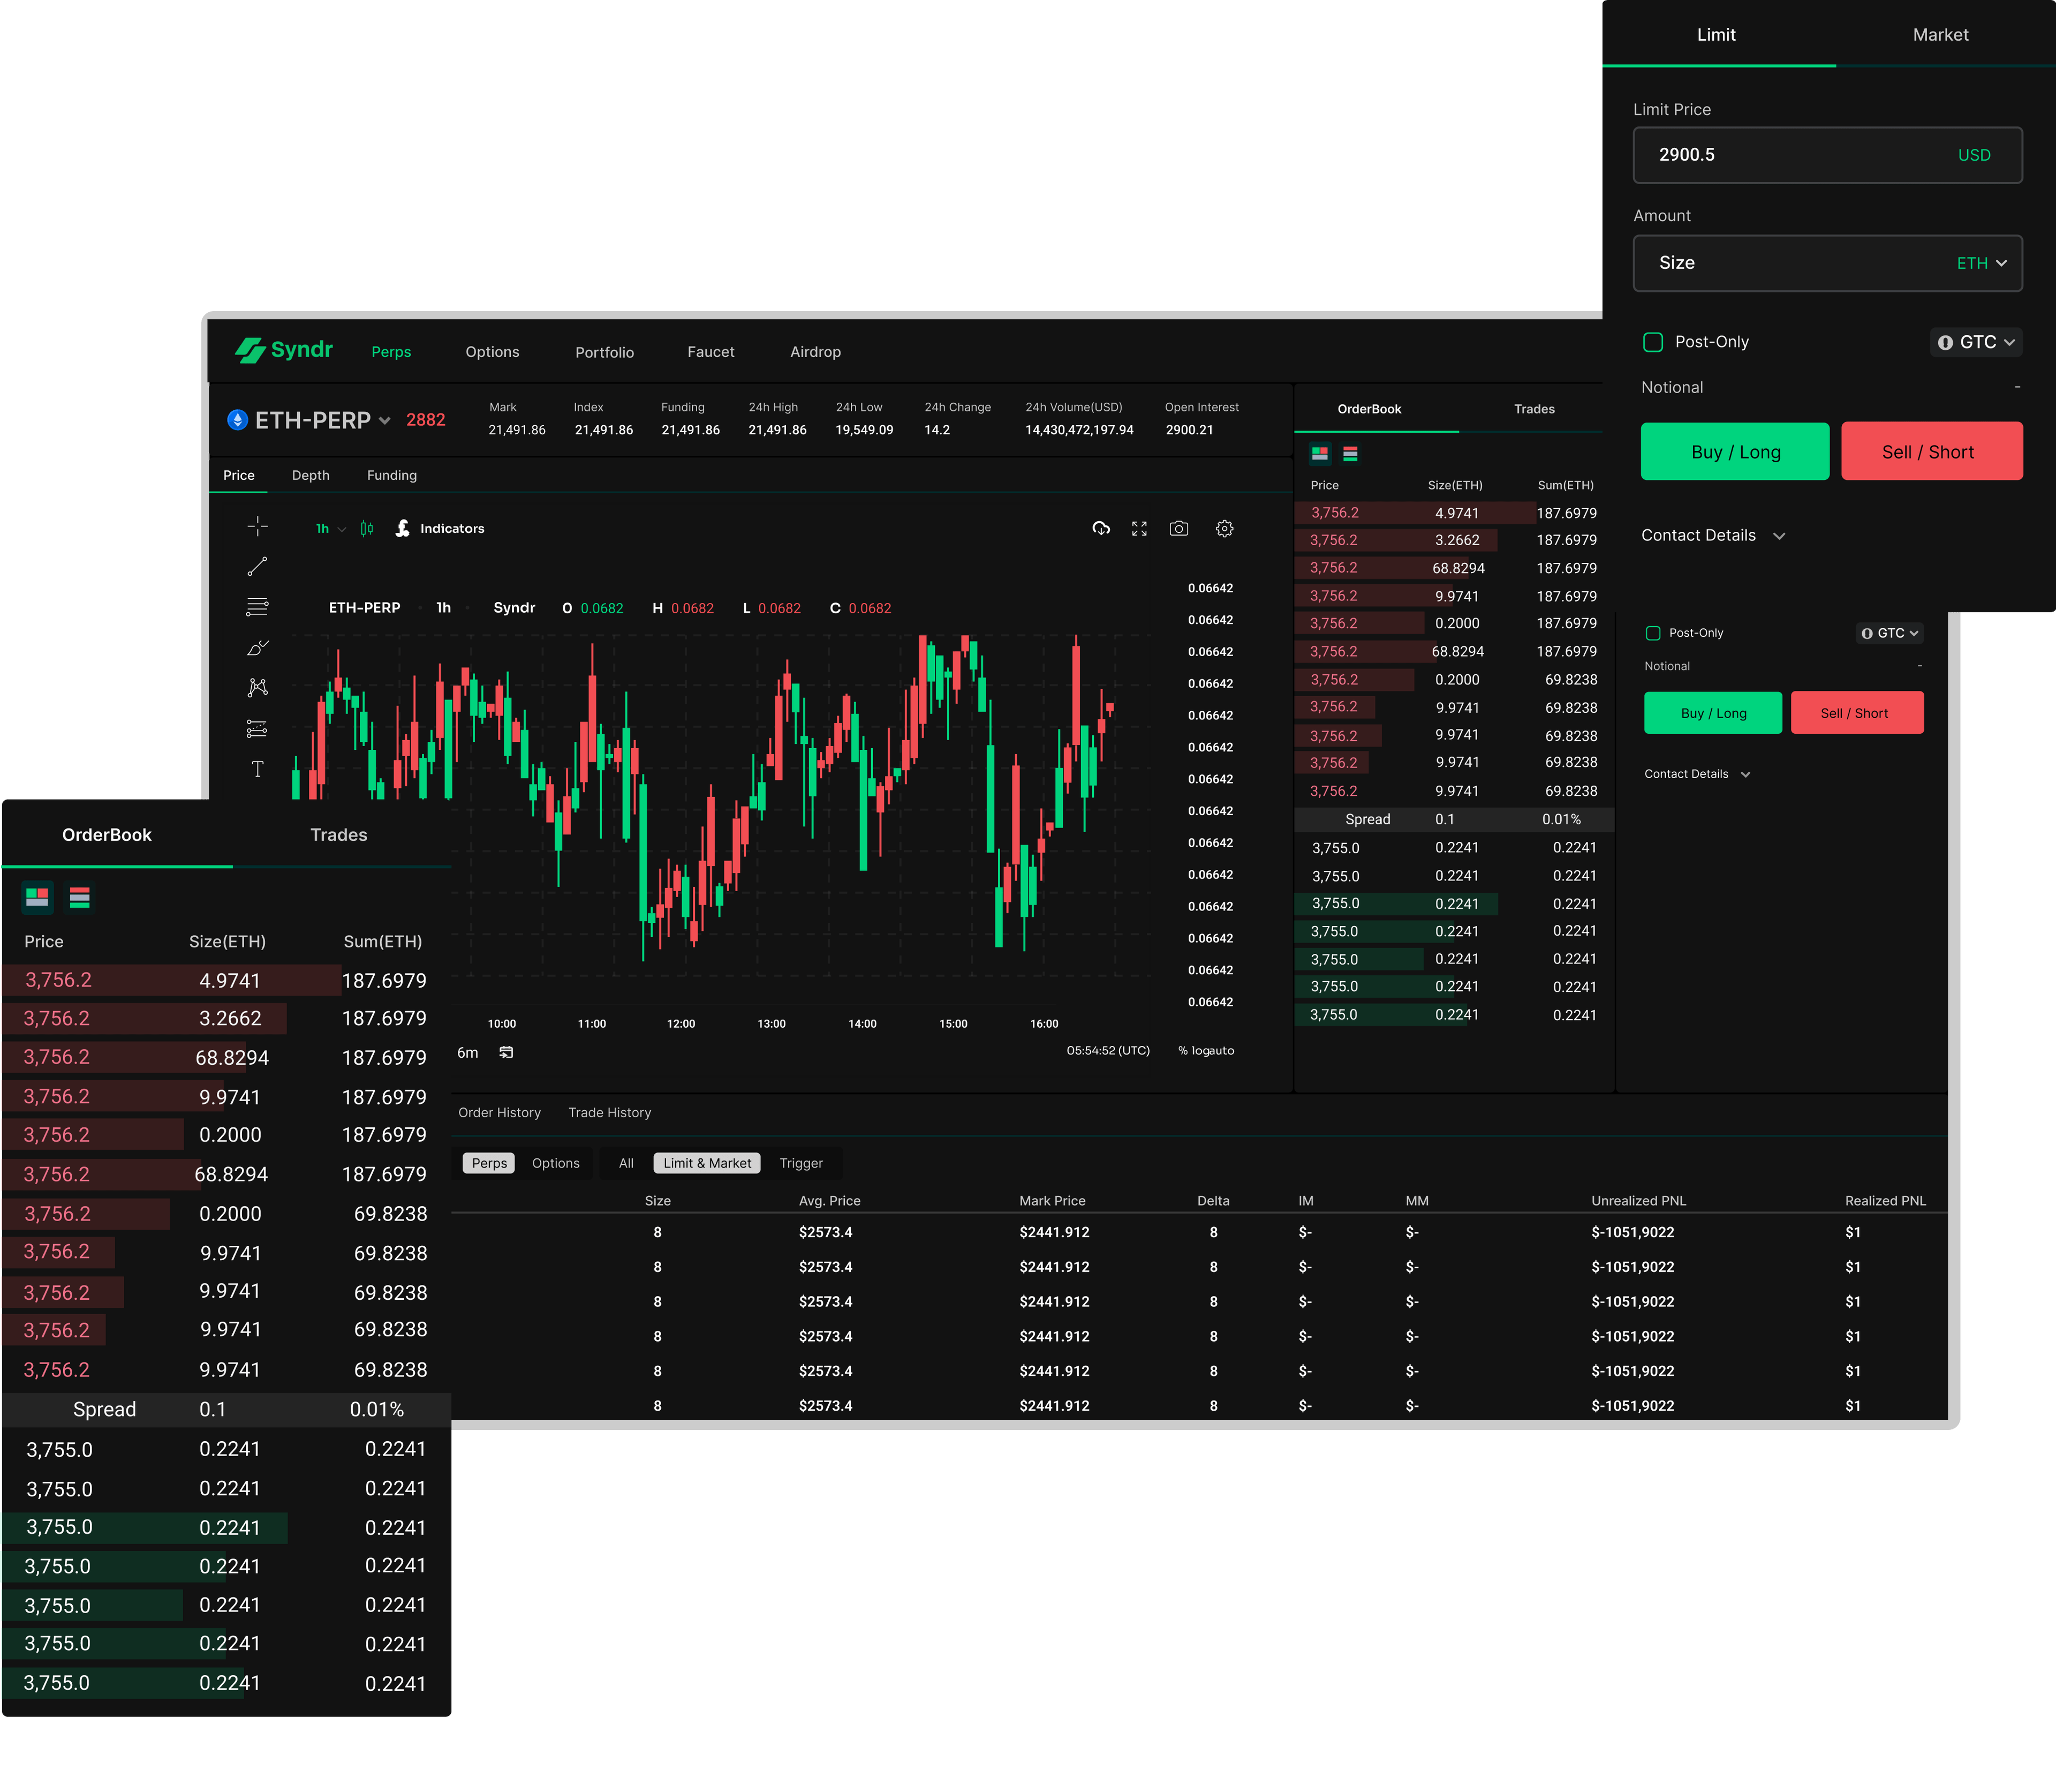Screen dimensions: 2056x1792
Task: Click Sell / Short in front order panel
Action: pyautogui.click(x=1931, y=451)
